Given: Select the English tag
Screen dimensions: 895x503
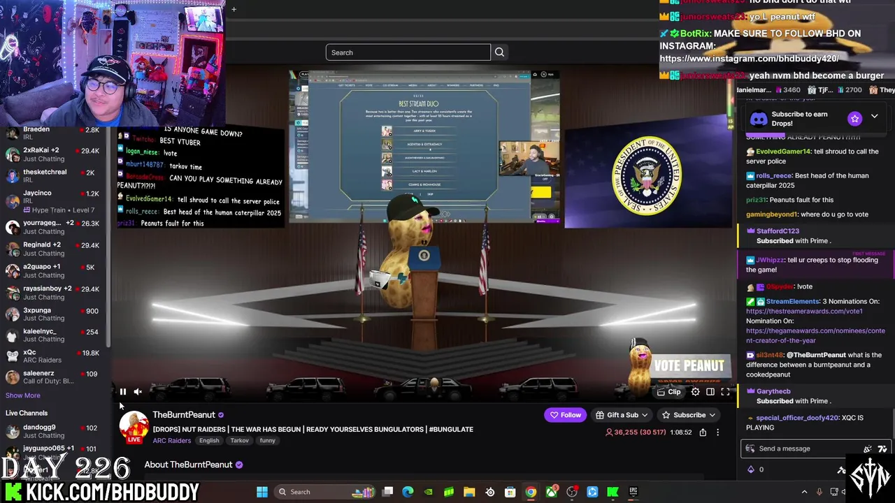Looking at the screenshot, I should pos(209,441).
